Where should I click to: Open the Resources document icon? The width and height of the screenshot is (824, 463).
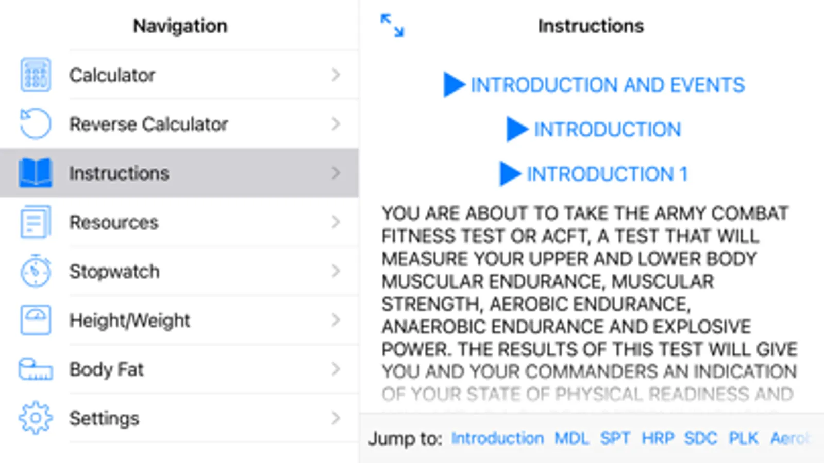point(36,222)
